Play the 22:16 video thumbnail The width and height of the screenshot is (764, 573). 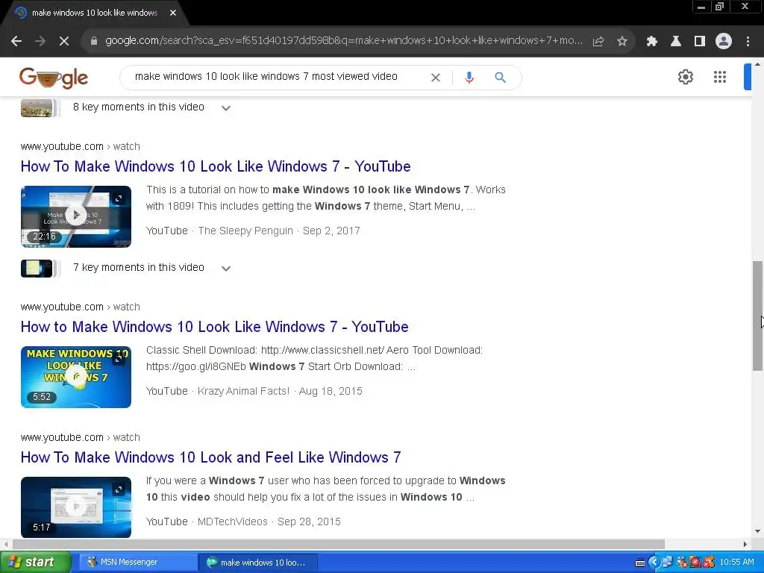75,216
